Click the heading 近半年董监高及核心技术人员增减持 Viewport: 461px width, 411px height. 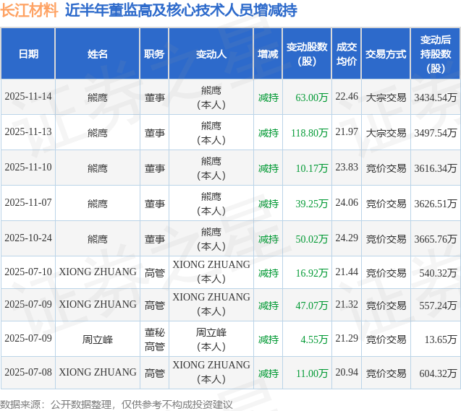[181, 11]
